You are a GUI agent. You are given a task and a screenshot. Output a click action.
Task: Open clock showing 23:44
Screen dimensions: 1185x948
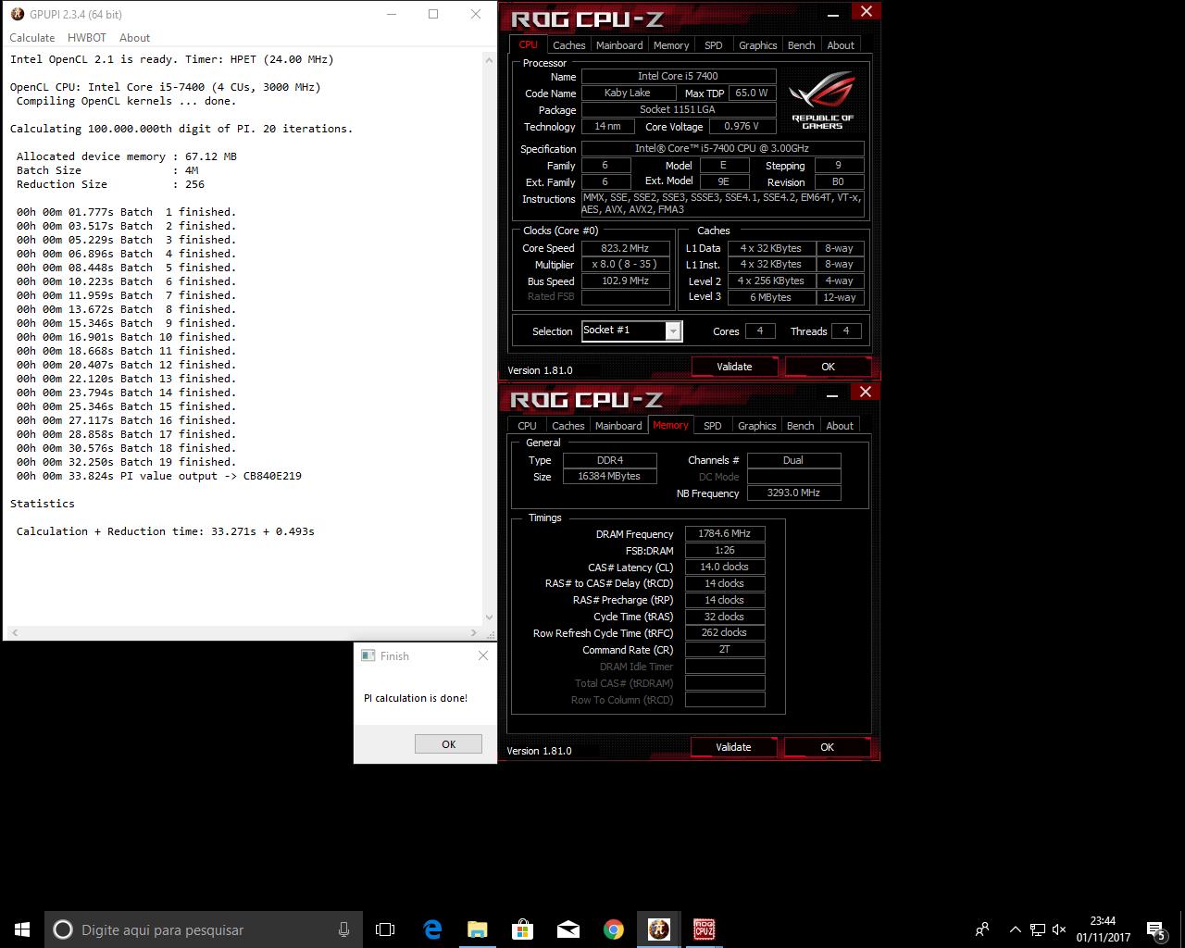[1103, 929]
